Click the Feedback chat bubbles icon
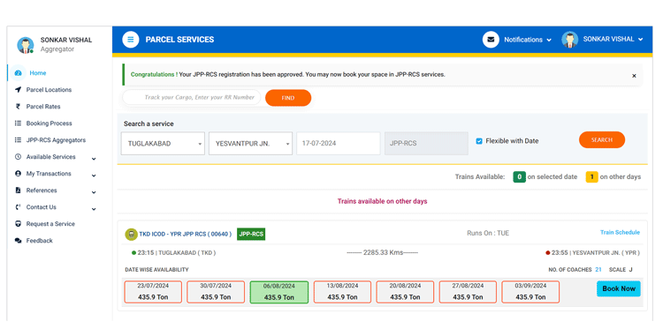The width and height of the screenshot is (663, 329). click(19, 241)
